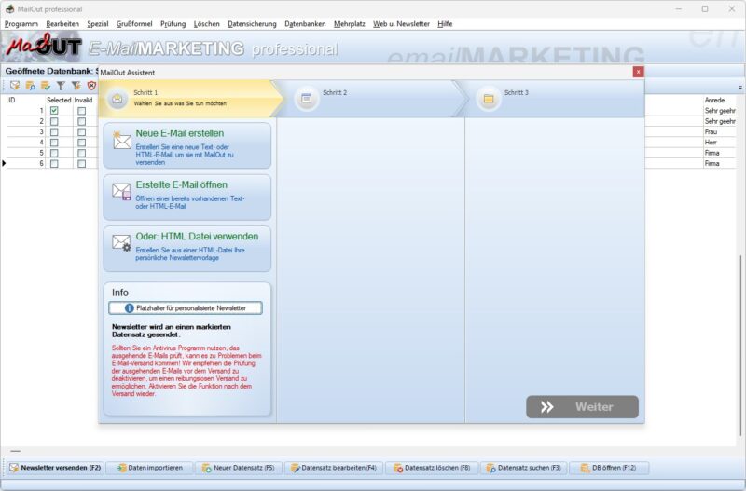Open the Datenbanken menu
Image resolution: width=746 pixels, height=491 pixels.
click(x=305, y=24)
